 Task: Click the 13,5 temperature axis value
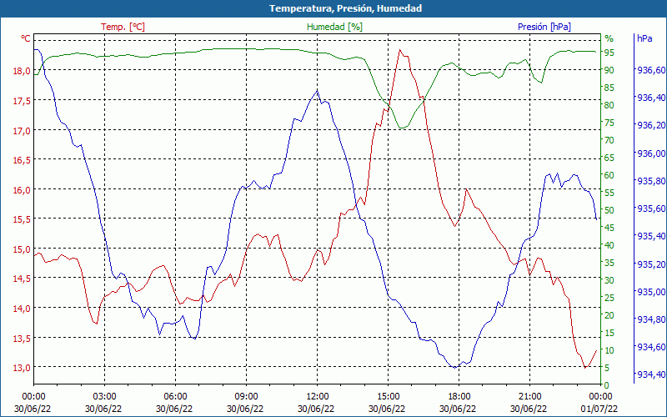23,339
